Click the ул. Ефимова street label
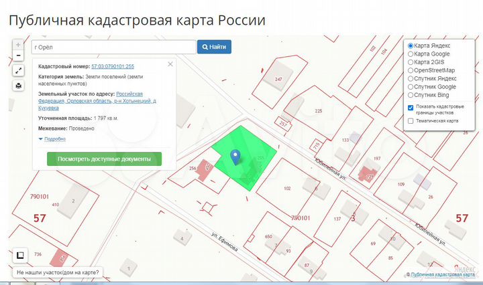Screen dimensions: 483x285 (225, 242)
